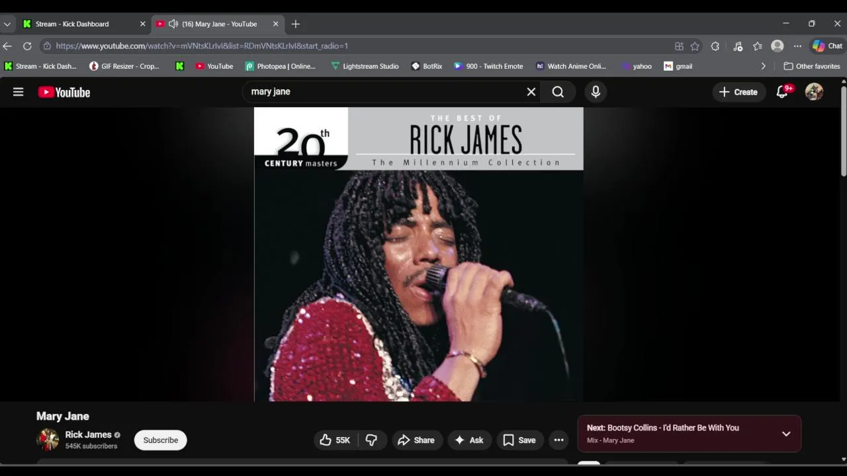847x476 pixels.
Task: Open browser settings and more menu
Action: coord(797,46)
